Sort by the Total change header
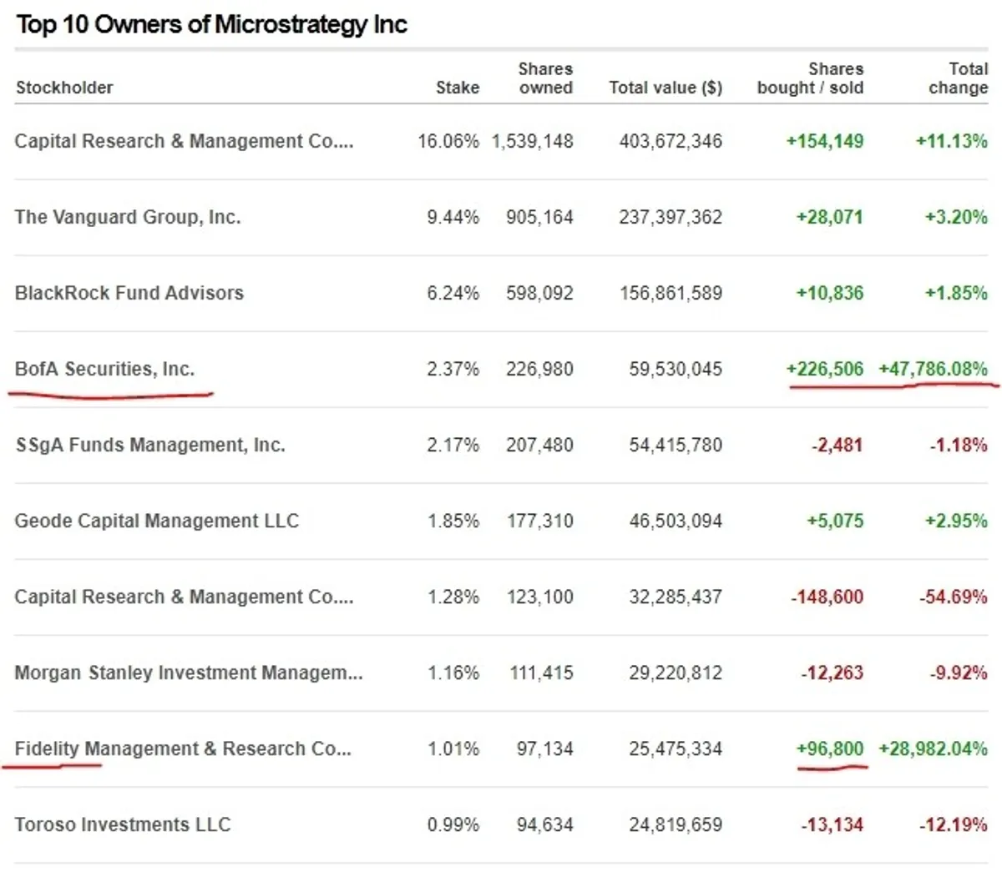 click(959, 78)
